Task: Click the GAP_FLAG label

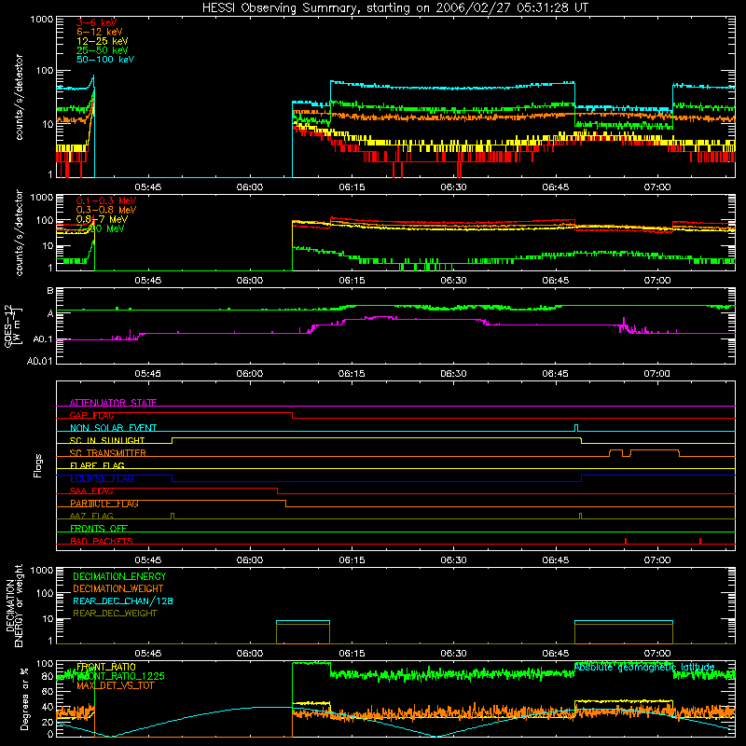Action: coord(91,415)
